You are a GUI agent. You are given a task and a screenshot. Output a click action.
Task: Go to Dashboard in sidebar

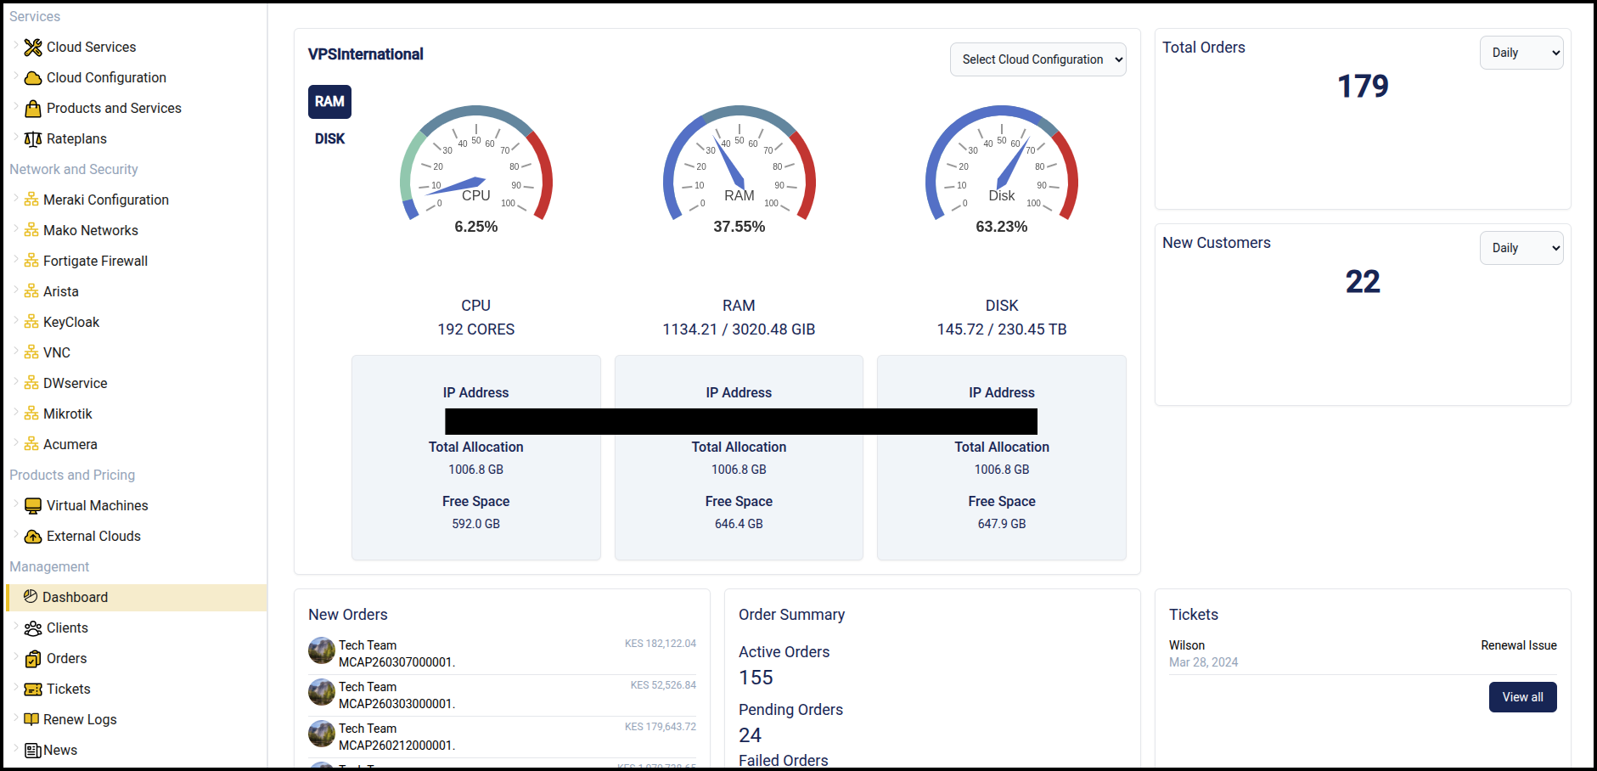pos(136,598)
